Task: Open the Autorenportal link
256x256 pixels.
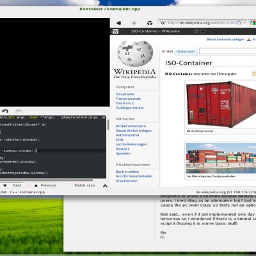Action: click(x=127, y=135)
